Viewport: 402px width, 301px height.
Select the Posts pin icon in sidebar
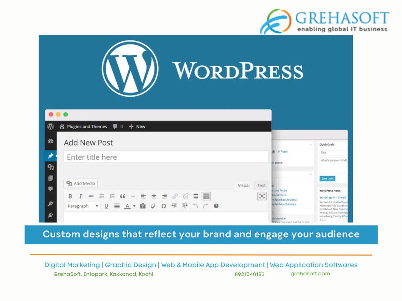point(51,155)
